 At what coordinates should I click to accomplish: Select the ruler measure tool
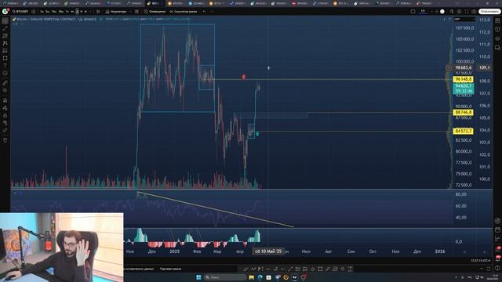tap(5, 83)
